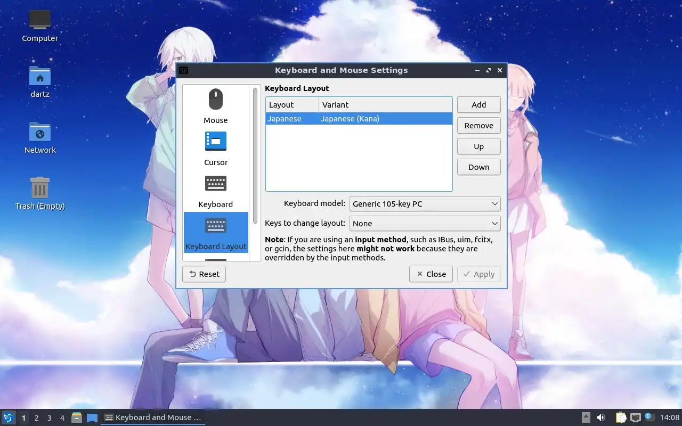This screenshot has width=682, height=426.
Task: Click the Apply button
Action: coord(479,274)
